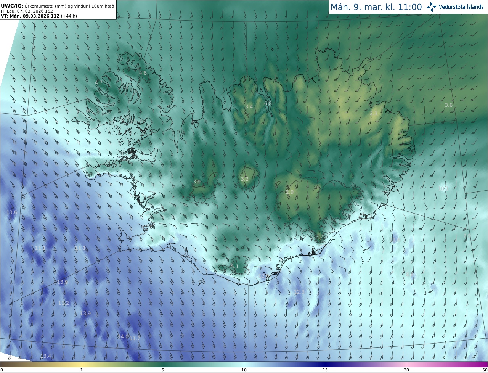Click the "0" tick on the color scale
The image size is (488, 373).
coord(2,370)
